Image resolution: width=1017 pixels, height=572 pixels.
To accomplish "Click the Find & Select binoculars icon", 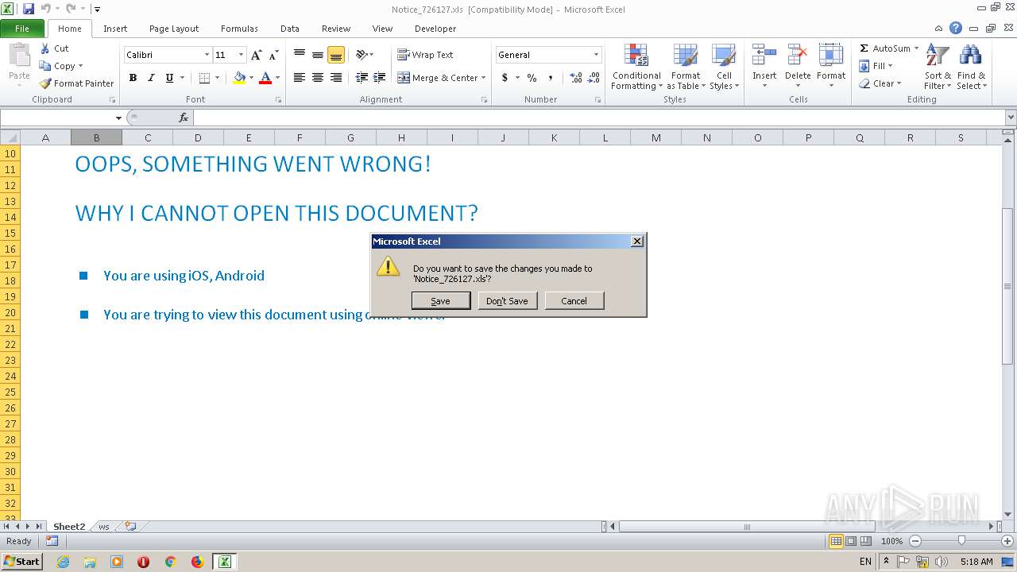I will pos(970,56).
